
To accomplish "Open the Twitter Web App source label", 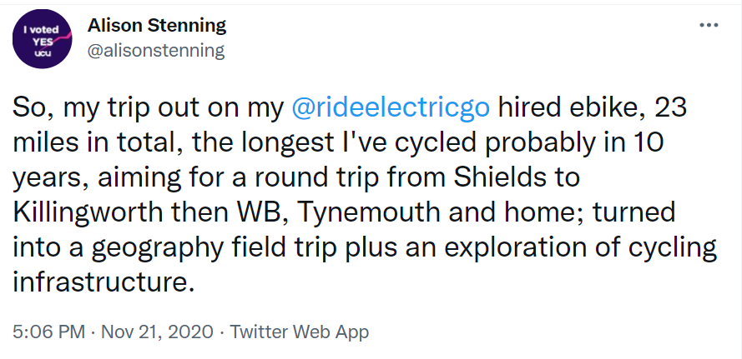I will (299, 332).
